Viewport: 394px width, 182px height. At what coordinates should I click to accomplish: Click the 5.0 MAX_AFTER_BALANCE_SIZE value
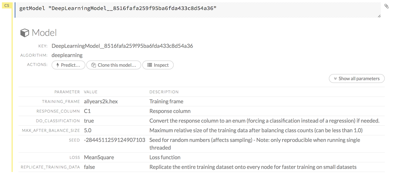tap(88, 130)
